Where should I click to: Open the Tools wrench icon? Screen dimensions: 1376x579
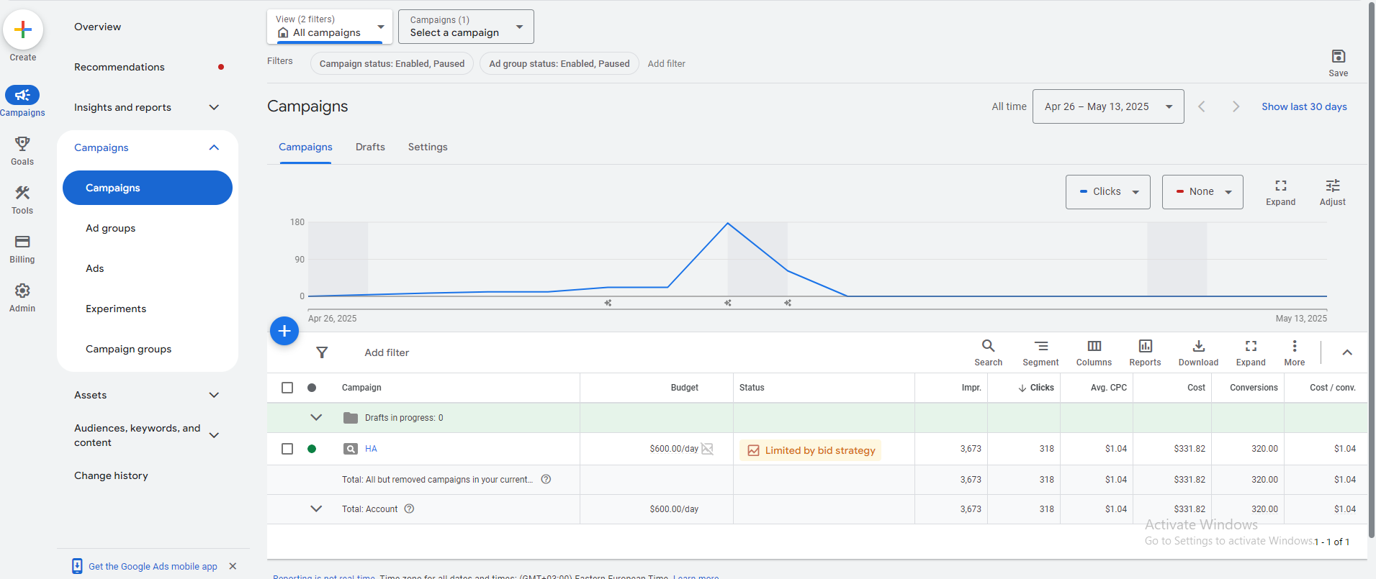click(x=22, y=192)
